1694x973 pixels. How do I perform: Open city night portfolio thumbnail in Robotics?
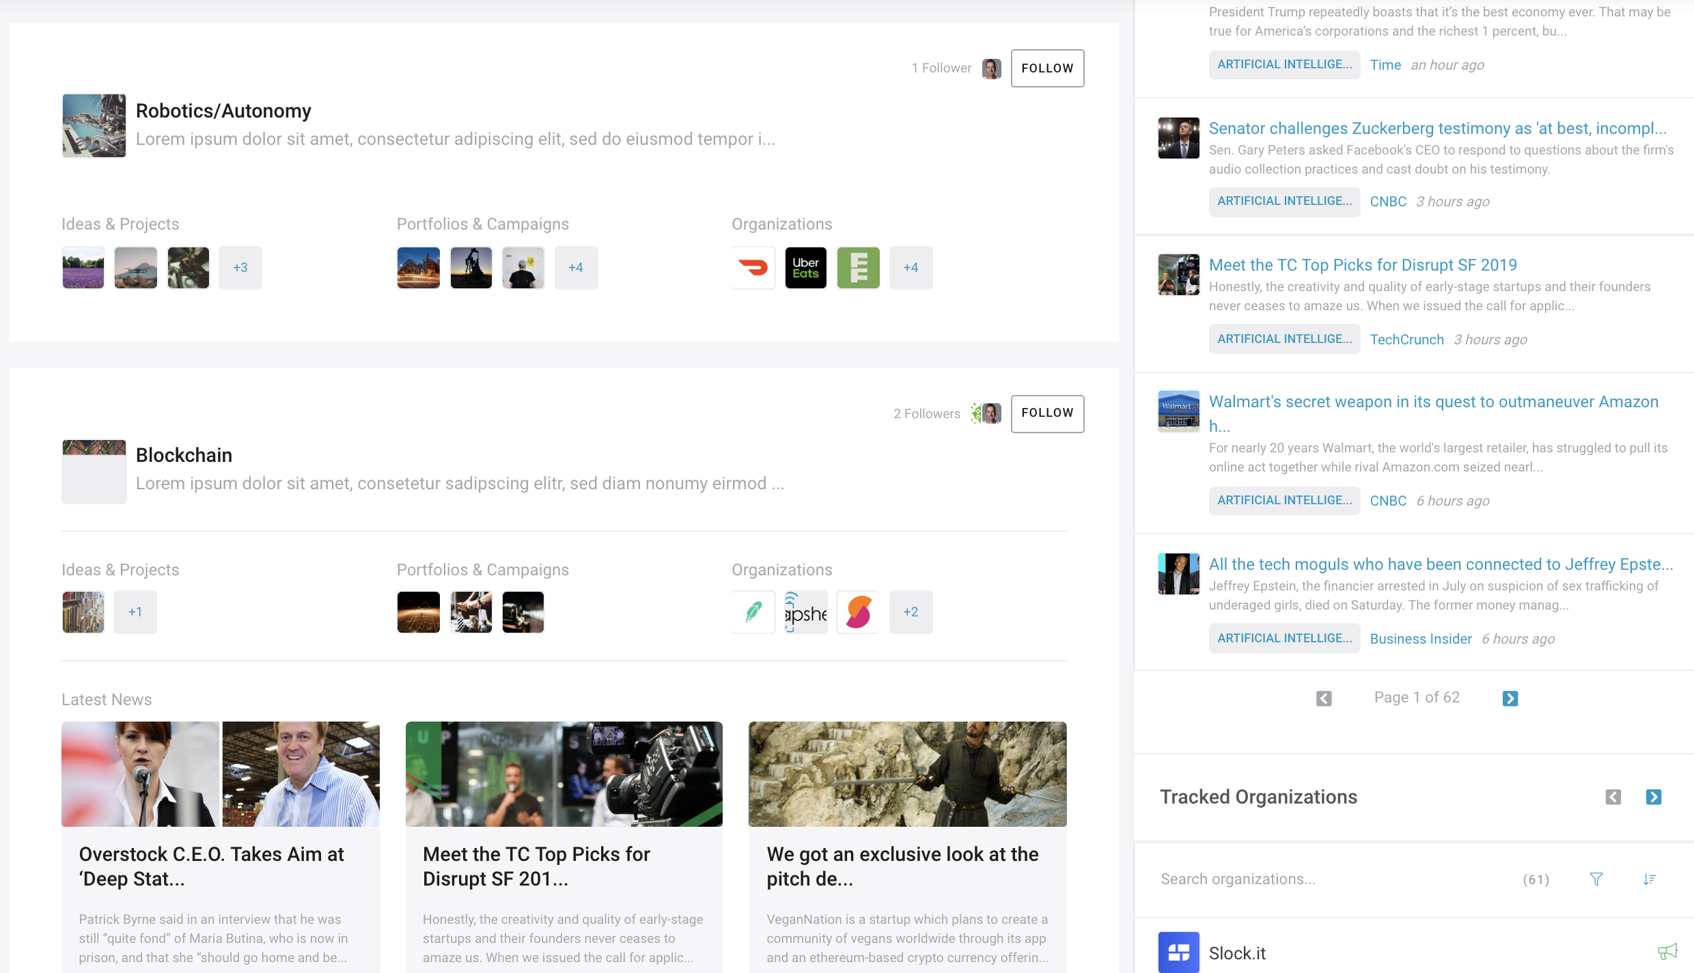click(x=419, y=268)
